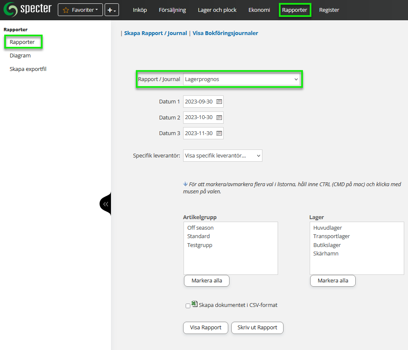Open the Specifik leverantör dropdown
Viewport: 408px width, 350px height.
coord(222,156)
